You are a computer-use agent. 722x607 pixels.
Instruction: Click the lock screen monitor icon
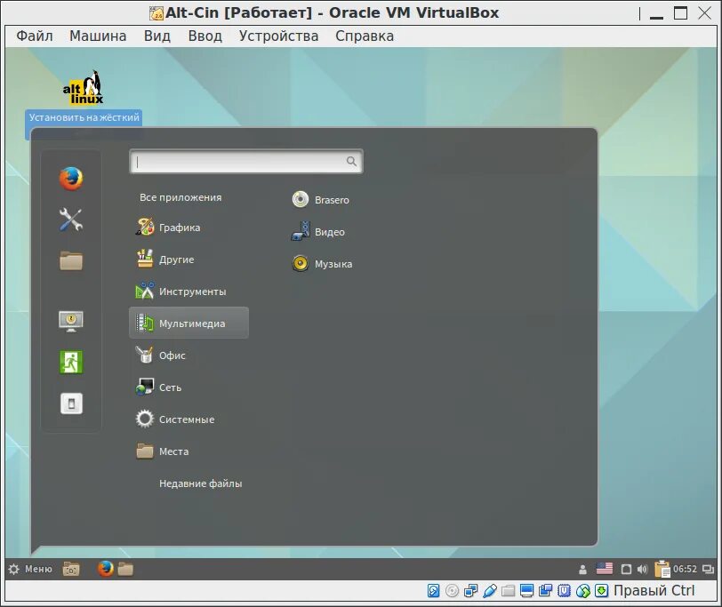[71, 321]
